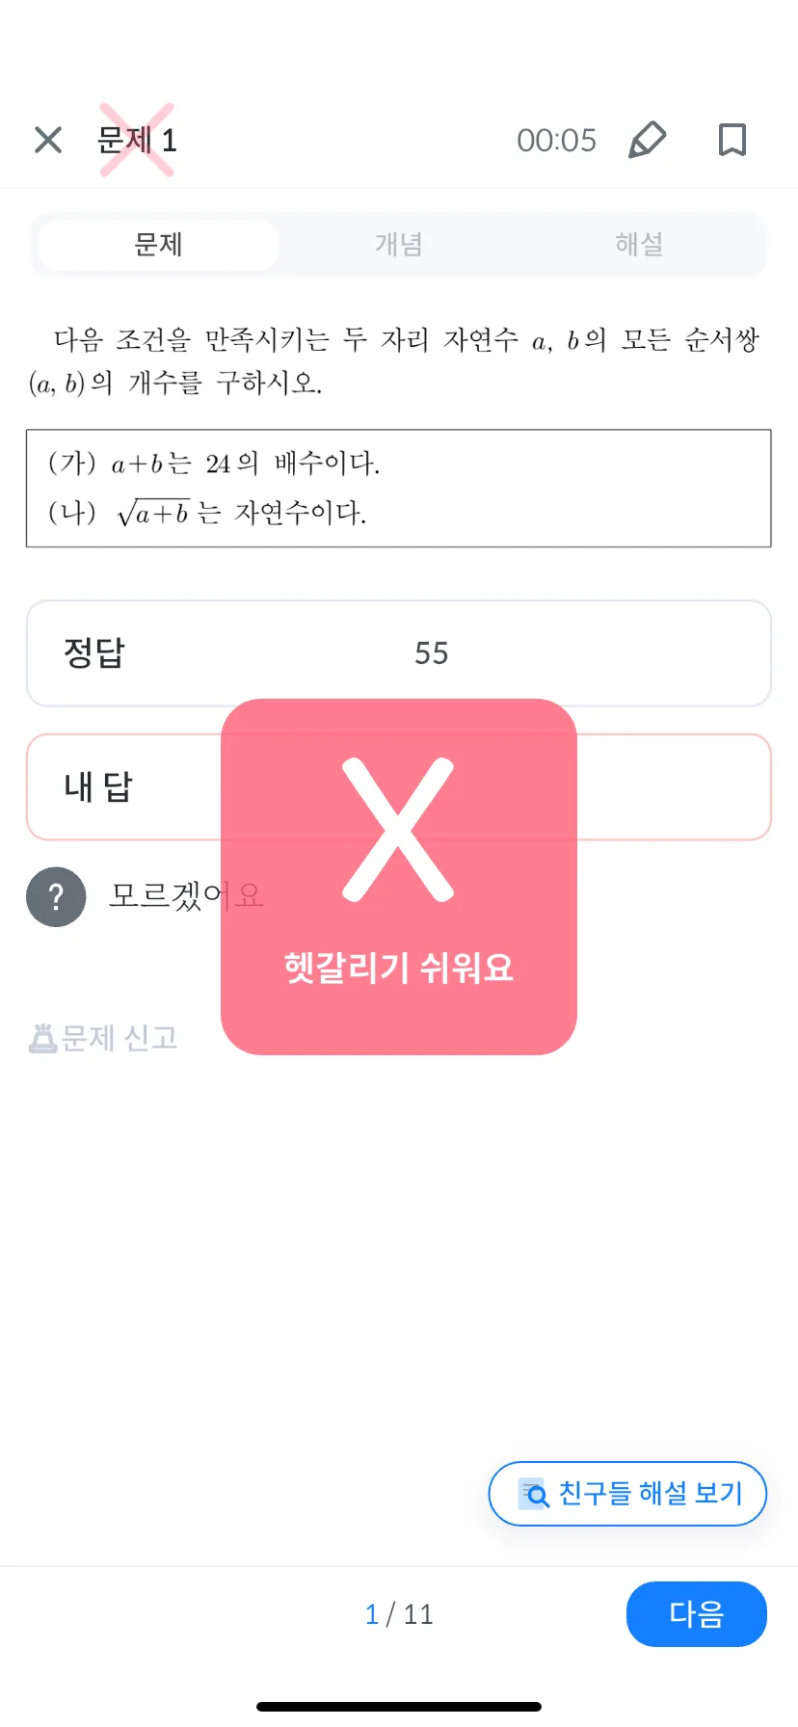Dismiss the red 헷갈리기 쉬워요 overlay
The width and height of the screenshot is (798, 1727).
tap(399, 877)
